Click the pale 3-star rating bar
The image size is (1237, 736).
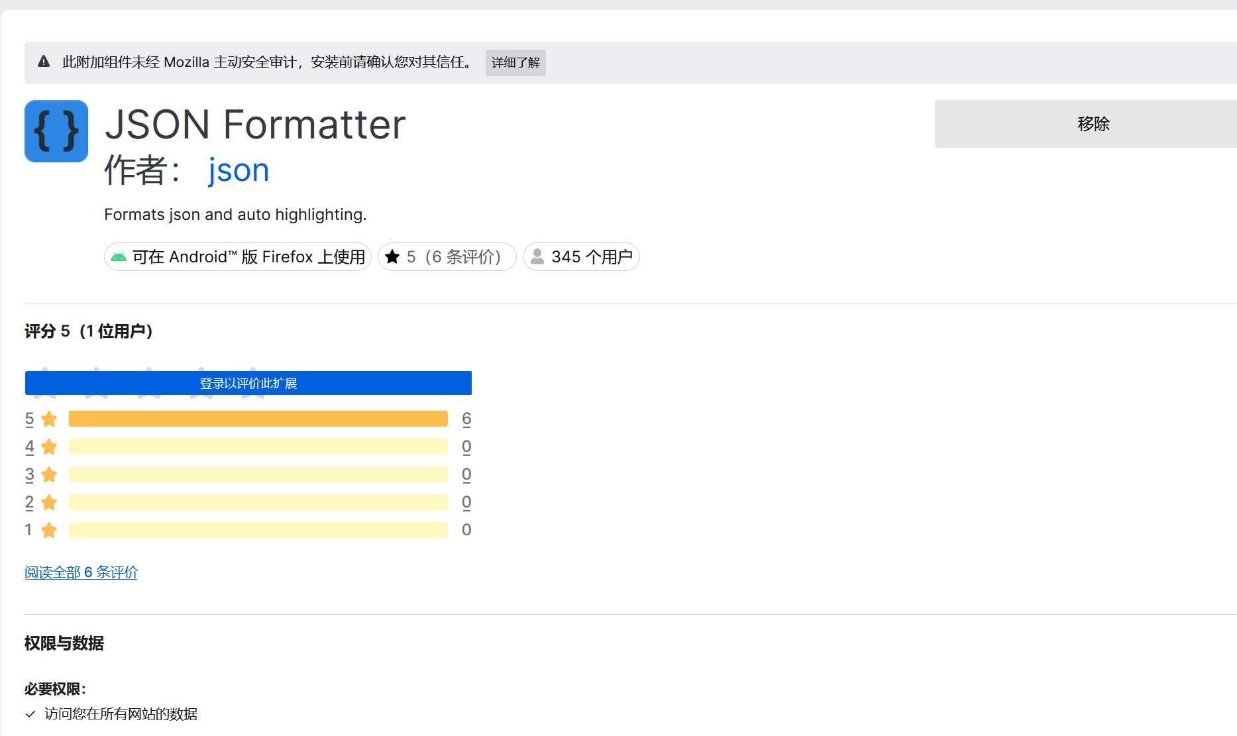click(x=258, y=474)
